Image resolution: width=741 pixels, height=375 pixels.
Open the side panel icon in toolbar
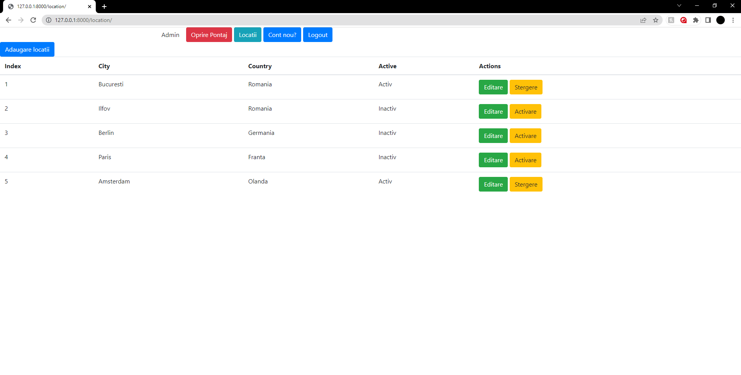click(x=709, y=20)
